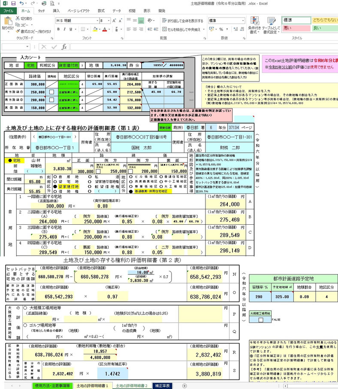Tick the 準角地 checkbox for 側方路線②
Screen dimensions: 338x389
coord(51,100)
